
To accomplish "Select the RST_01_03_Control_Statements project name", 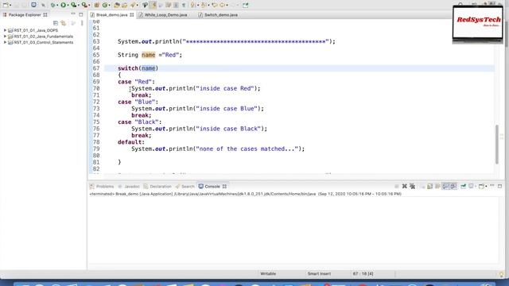I will (x=44, y=42).
